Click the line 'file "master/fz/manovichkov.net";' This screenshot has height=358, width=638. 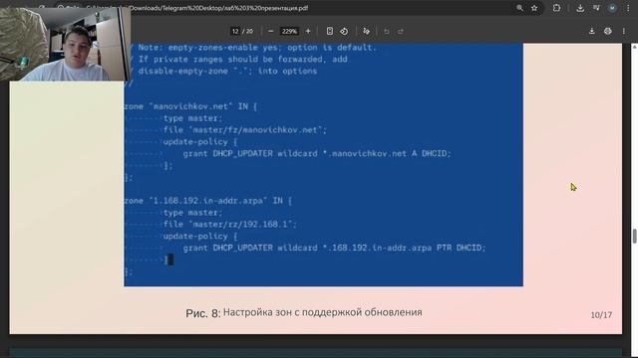click(245, 130)
